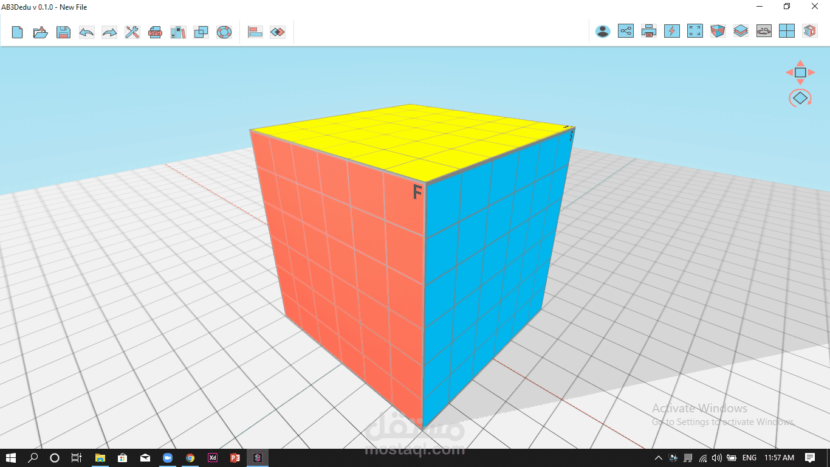
Task: Click the lightning bolt icon
Action: (672, 31)
